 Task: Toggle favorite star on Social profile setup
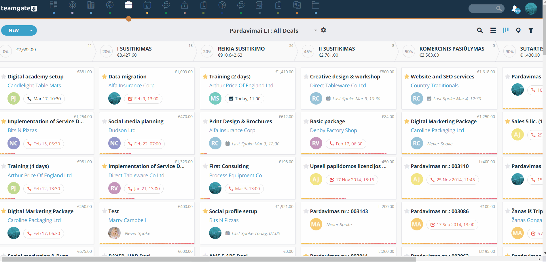205,211
